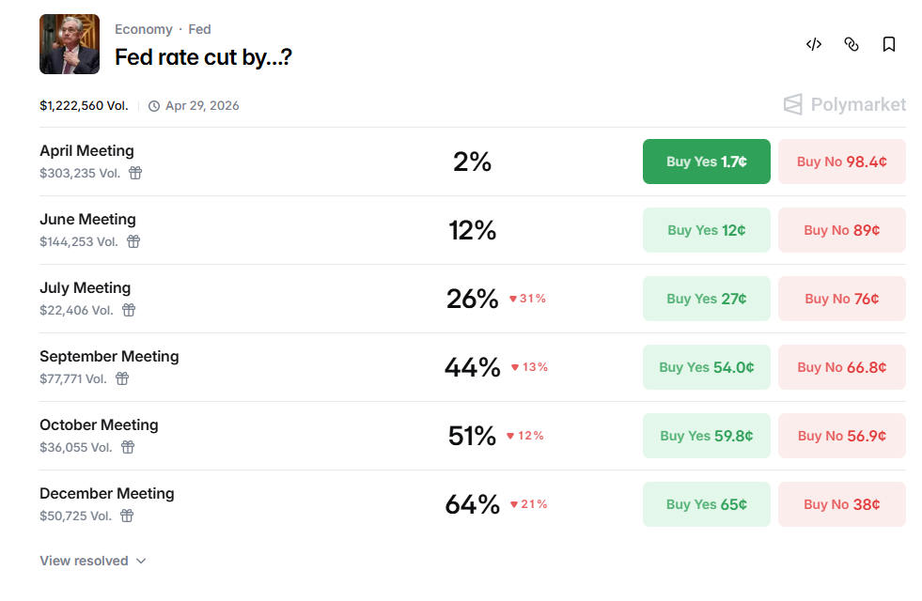Bookmark this market
The image size is (922, 601).
[888, 44]
